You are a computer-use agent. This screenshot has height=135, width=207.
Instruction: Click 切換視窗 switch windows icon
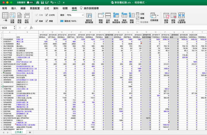tap(153, 15)
